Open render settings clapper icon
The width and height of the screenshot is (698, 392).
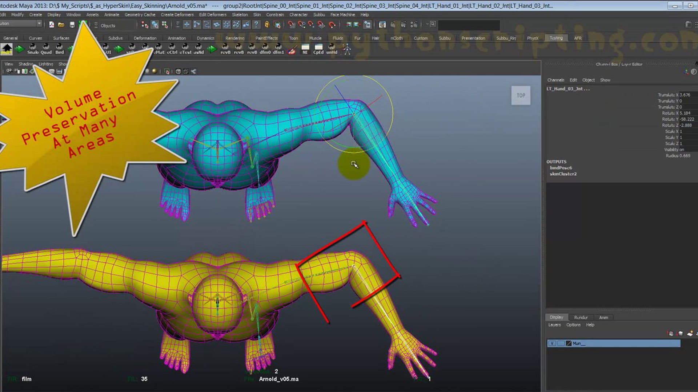[414, 25]
